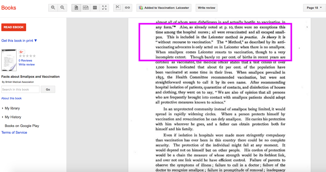Enter full screen mode

point(104,8)
